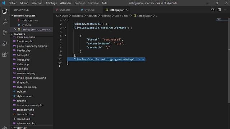Open the Terminal menu

[93, 3]
